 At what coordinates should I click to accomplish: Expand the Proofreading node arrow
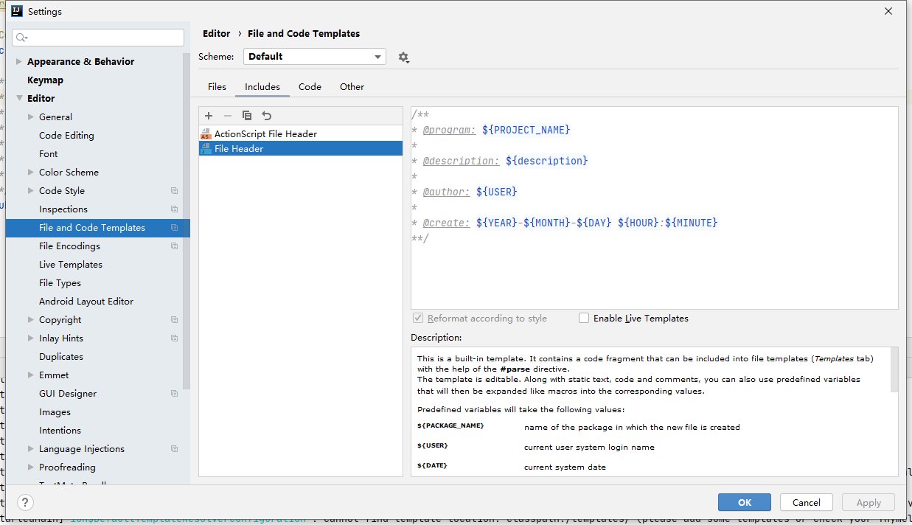click(x=31, y=467)
